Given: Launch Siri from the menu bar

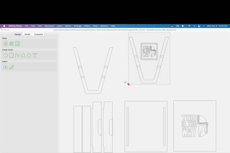Looking at the screenshot, I should pyautogui.click(x=204, y=26).
